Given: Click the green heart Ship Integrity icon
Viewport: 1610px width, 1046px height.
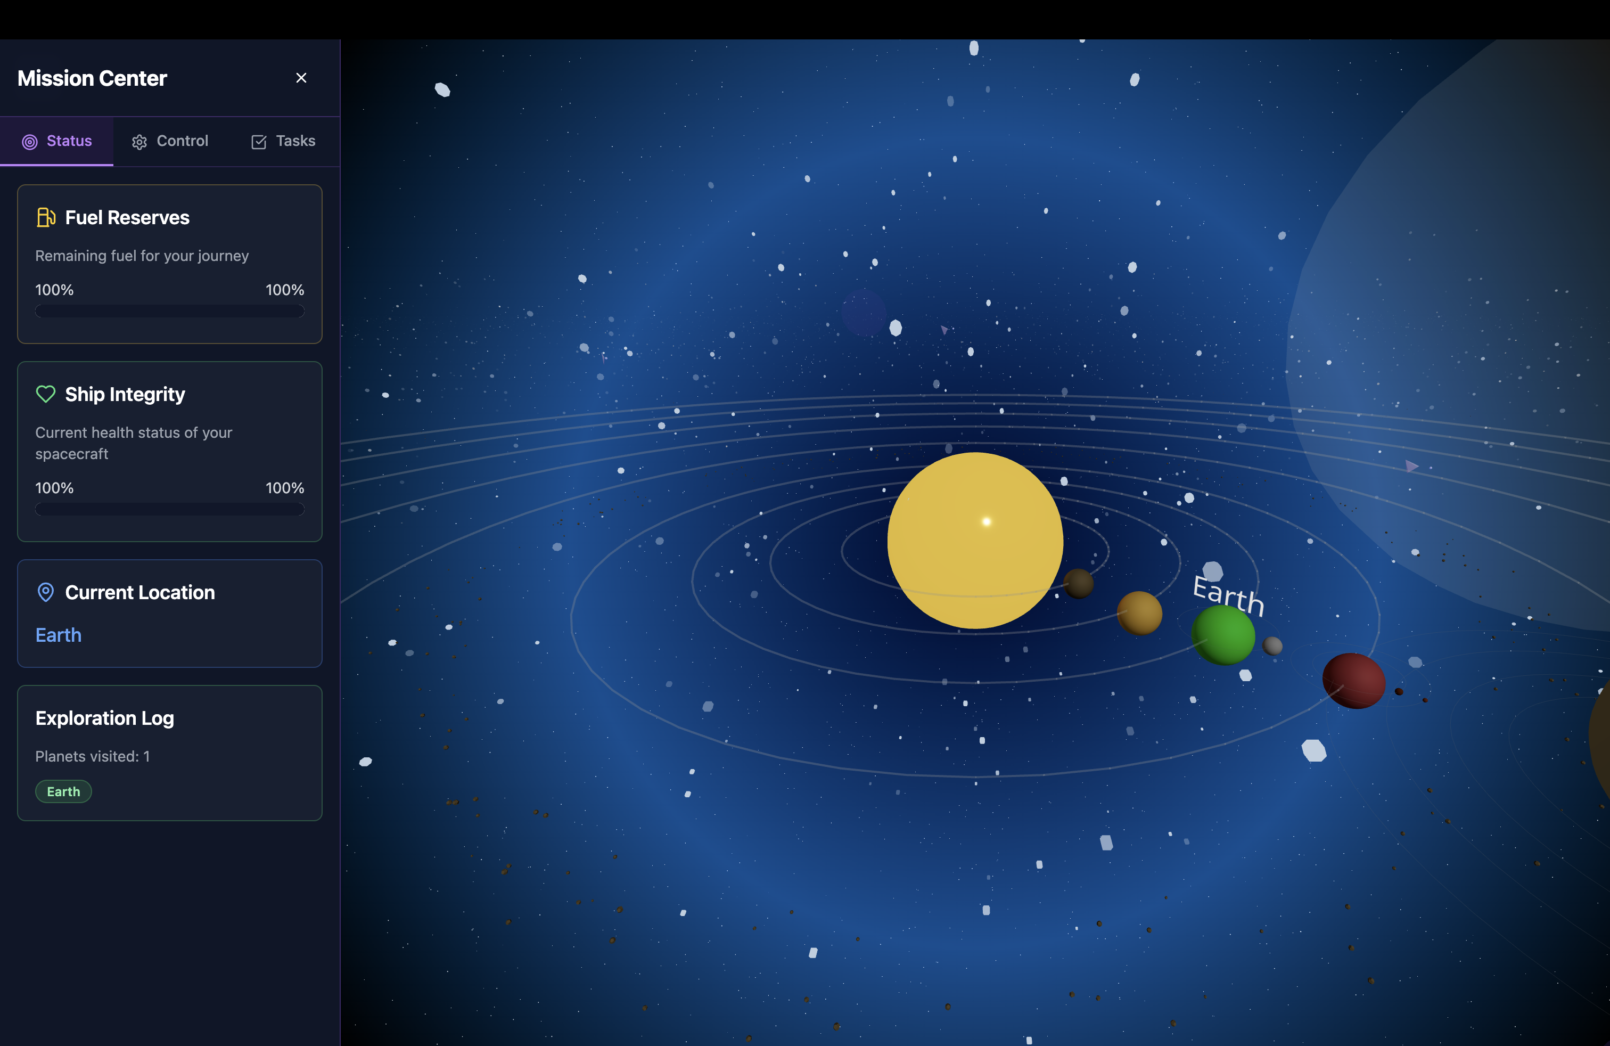Looking at the screenshot, I should tap(45, 394).
